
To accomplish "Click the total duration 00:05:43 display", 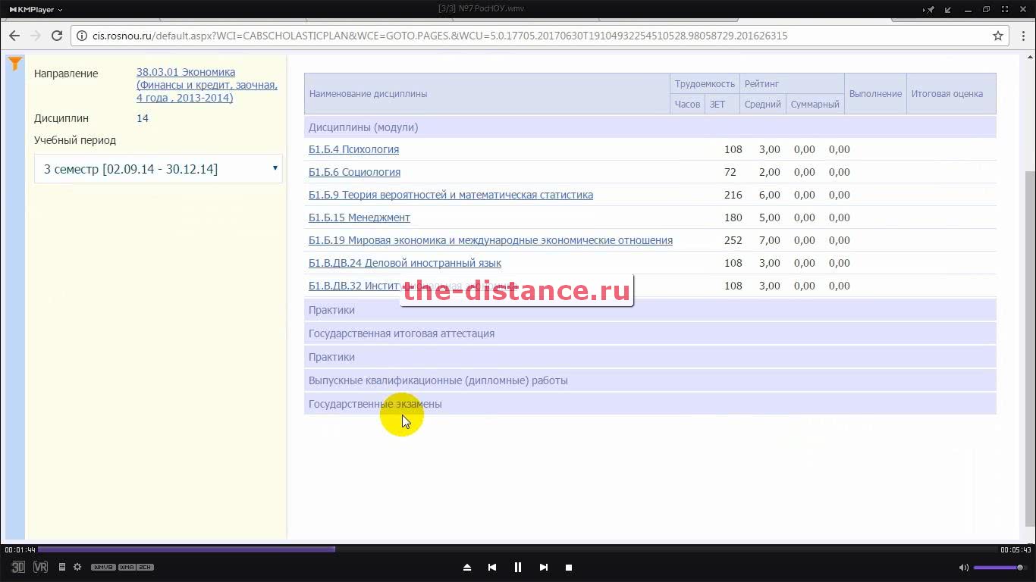I will pos(1016,549).
